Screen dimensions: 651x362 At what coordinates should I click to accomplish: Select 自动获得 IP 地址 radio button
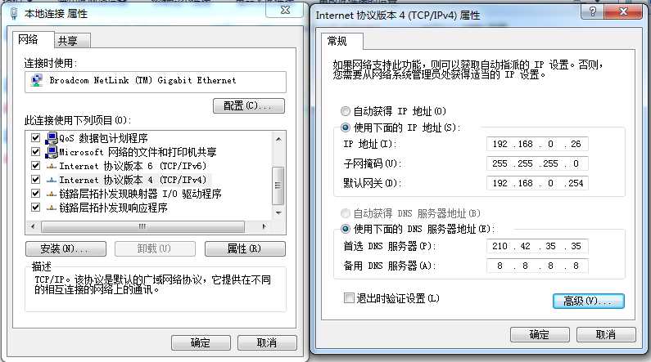(x=346, y=111)
